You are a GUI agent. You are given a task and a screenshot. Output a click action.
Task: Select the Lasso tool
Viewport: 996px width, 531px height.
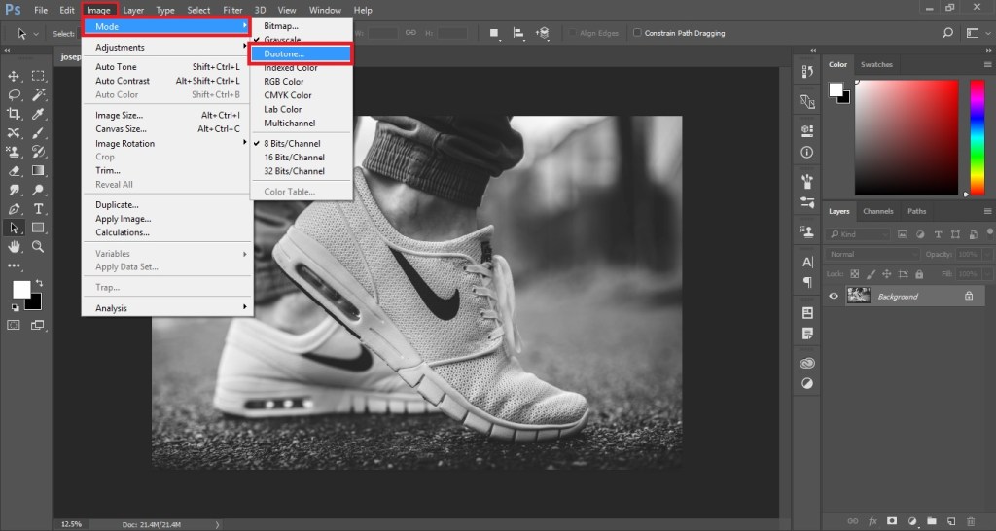14,95
